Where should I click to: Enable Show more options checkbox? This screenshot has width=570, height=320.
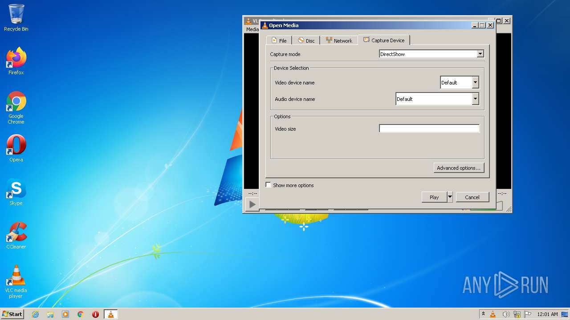(269, 185)
